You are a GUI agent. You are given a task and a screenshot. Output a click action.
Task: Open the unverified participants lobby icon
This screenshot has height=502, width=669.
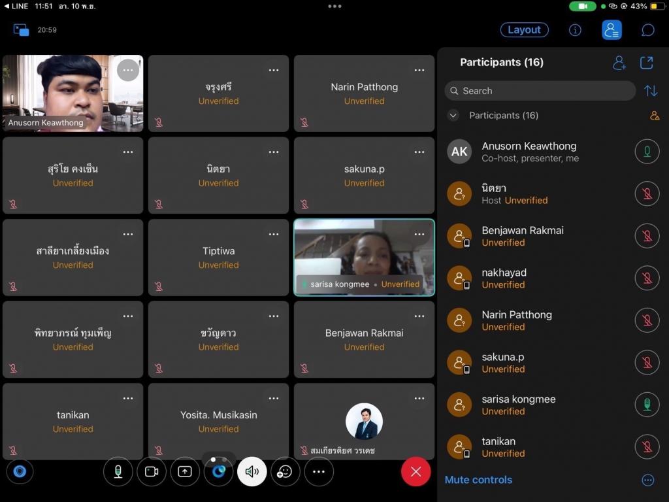pyautogui.click(x=655, y=115)
